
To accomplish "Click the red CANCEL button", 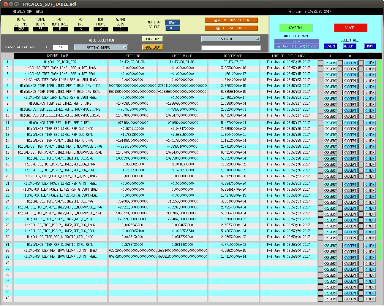I will point(350,28).
